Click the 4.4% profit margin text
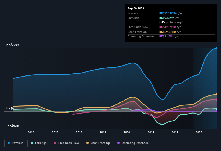This screenshot has width=221, height=151. 171,22
